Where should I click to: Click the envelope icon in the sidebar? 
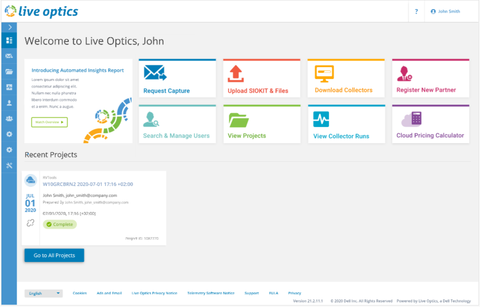(9, 56)
